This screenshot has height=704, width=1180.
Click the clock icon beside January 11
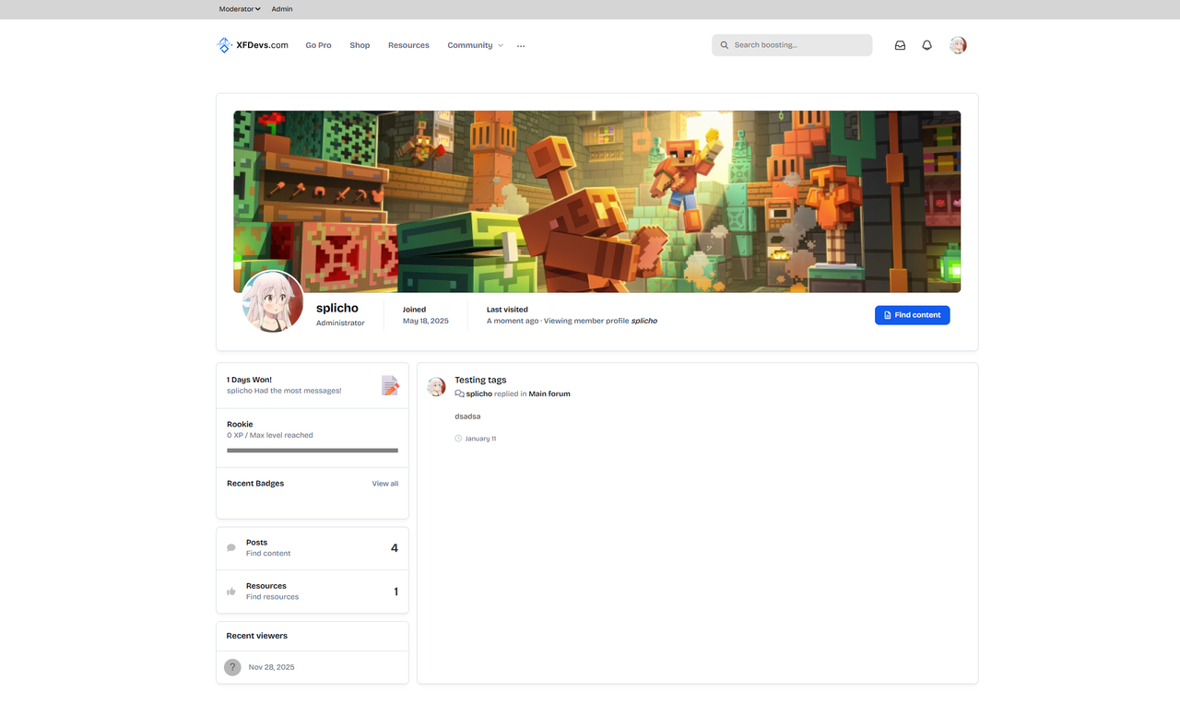point(458,439)
